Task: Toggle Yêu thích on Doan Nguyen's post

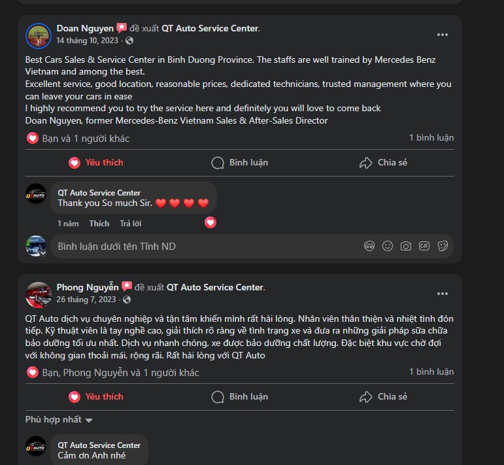Action: point(96,163)
